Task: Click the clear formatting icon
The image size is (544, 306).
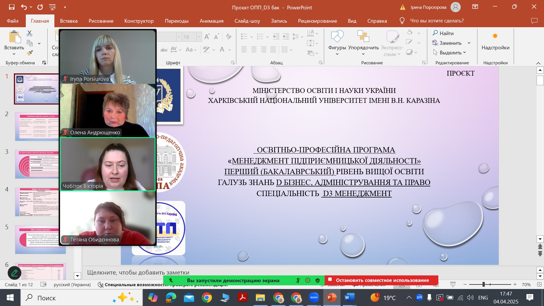Action: 229,37
